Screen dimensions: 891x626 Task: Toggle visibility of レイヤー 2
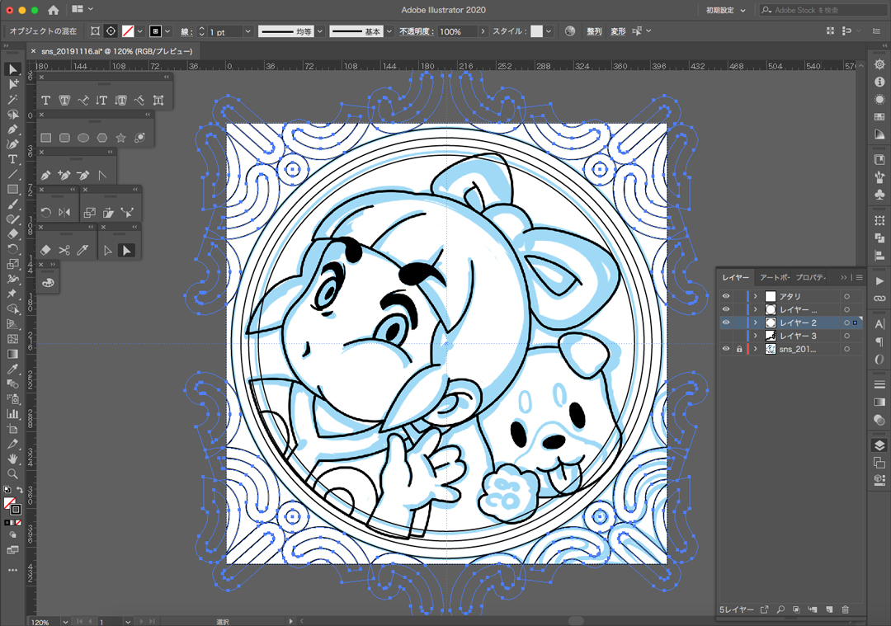click(x=726, y=322)
